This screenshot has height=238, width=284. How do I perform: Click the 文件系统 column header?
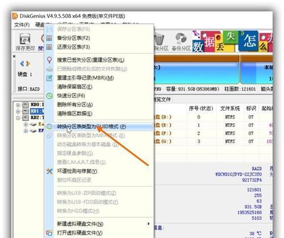click(x=230, y=109)
